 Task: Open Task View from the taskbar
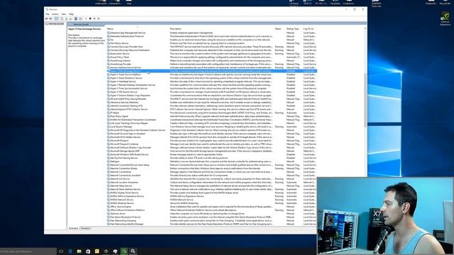(61, 251)
